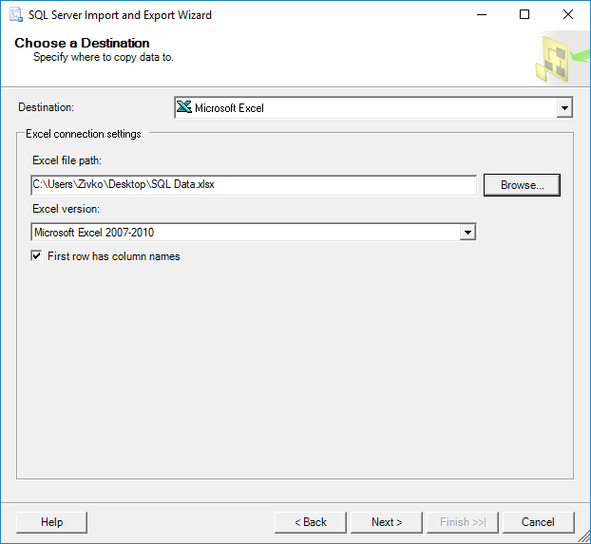Image resolution: width=591 pixels, height=544 pixels.
Task: Click 'Specify where to copy data to.' text
Action: (x=104, y=57)
